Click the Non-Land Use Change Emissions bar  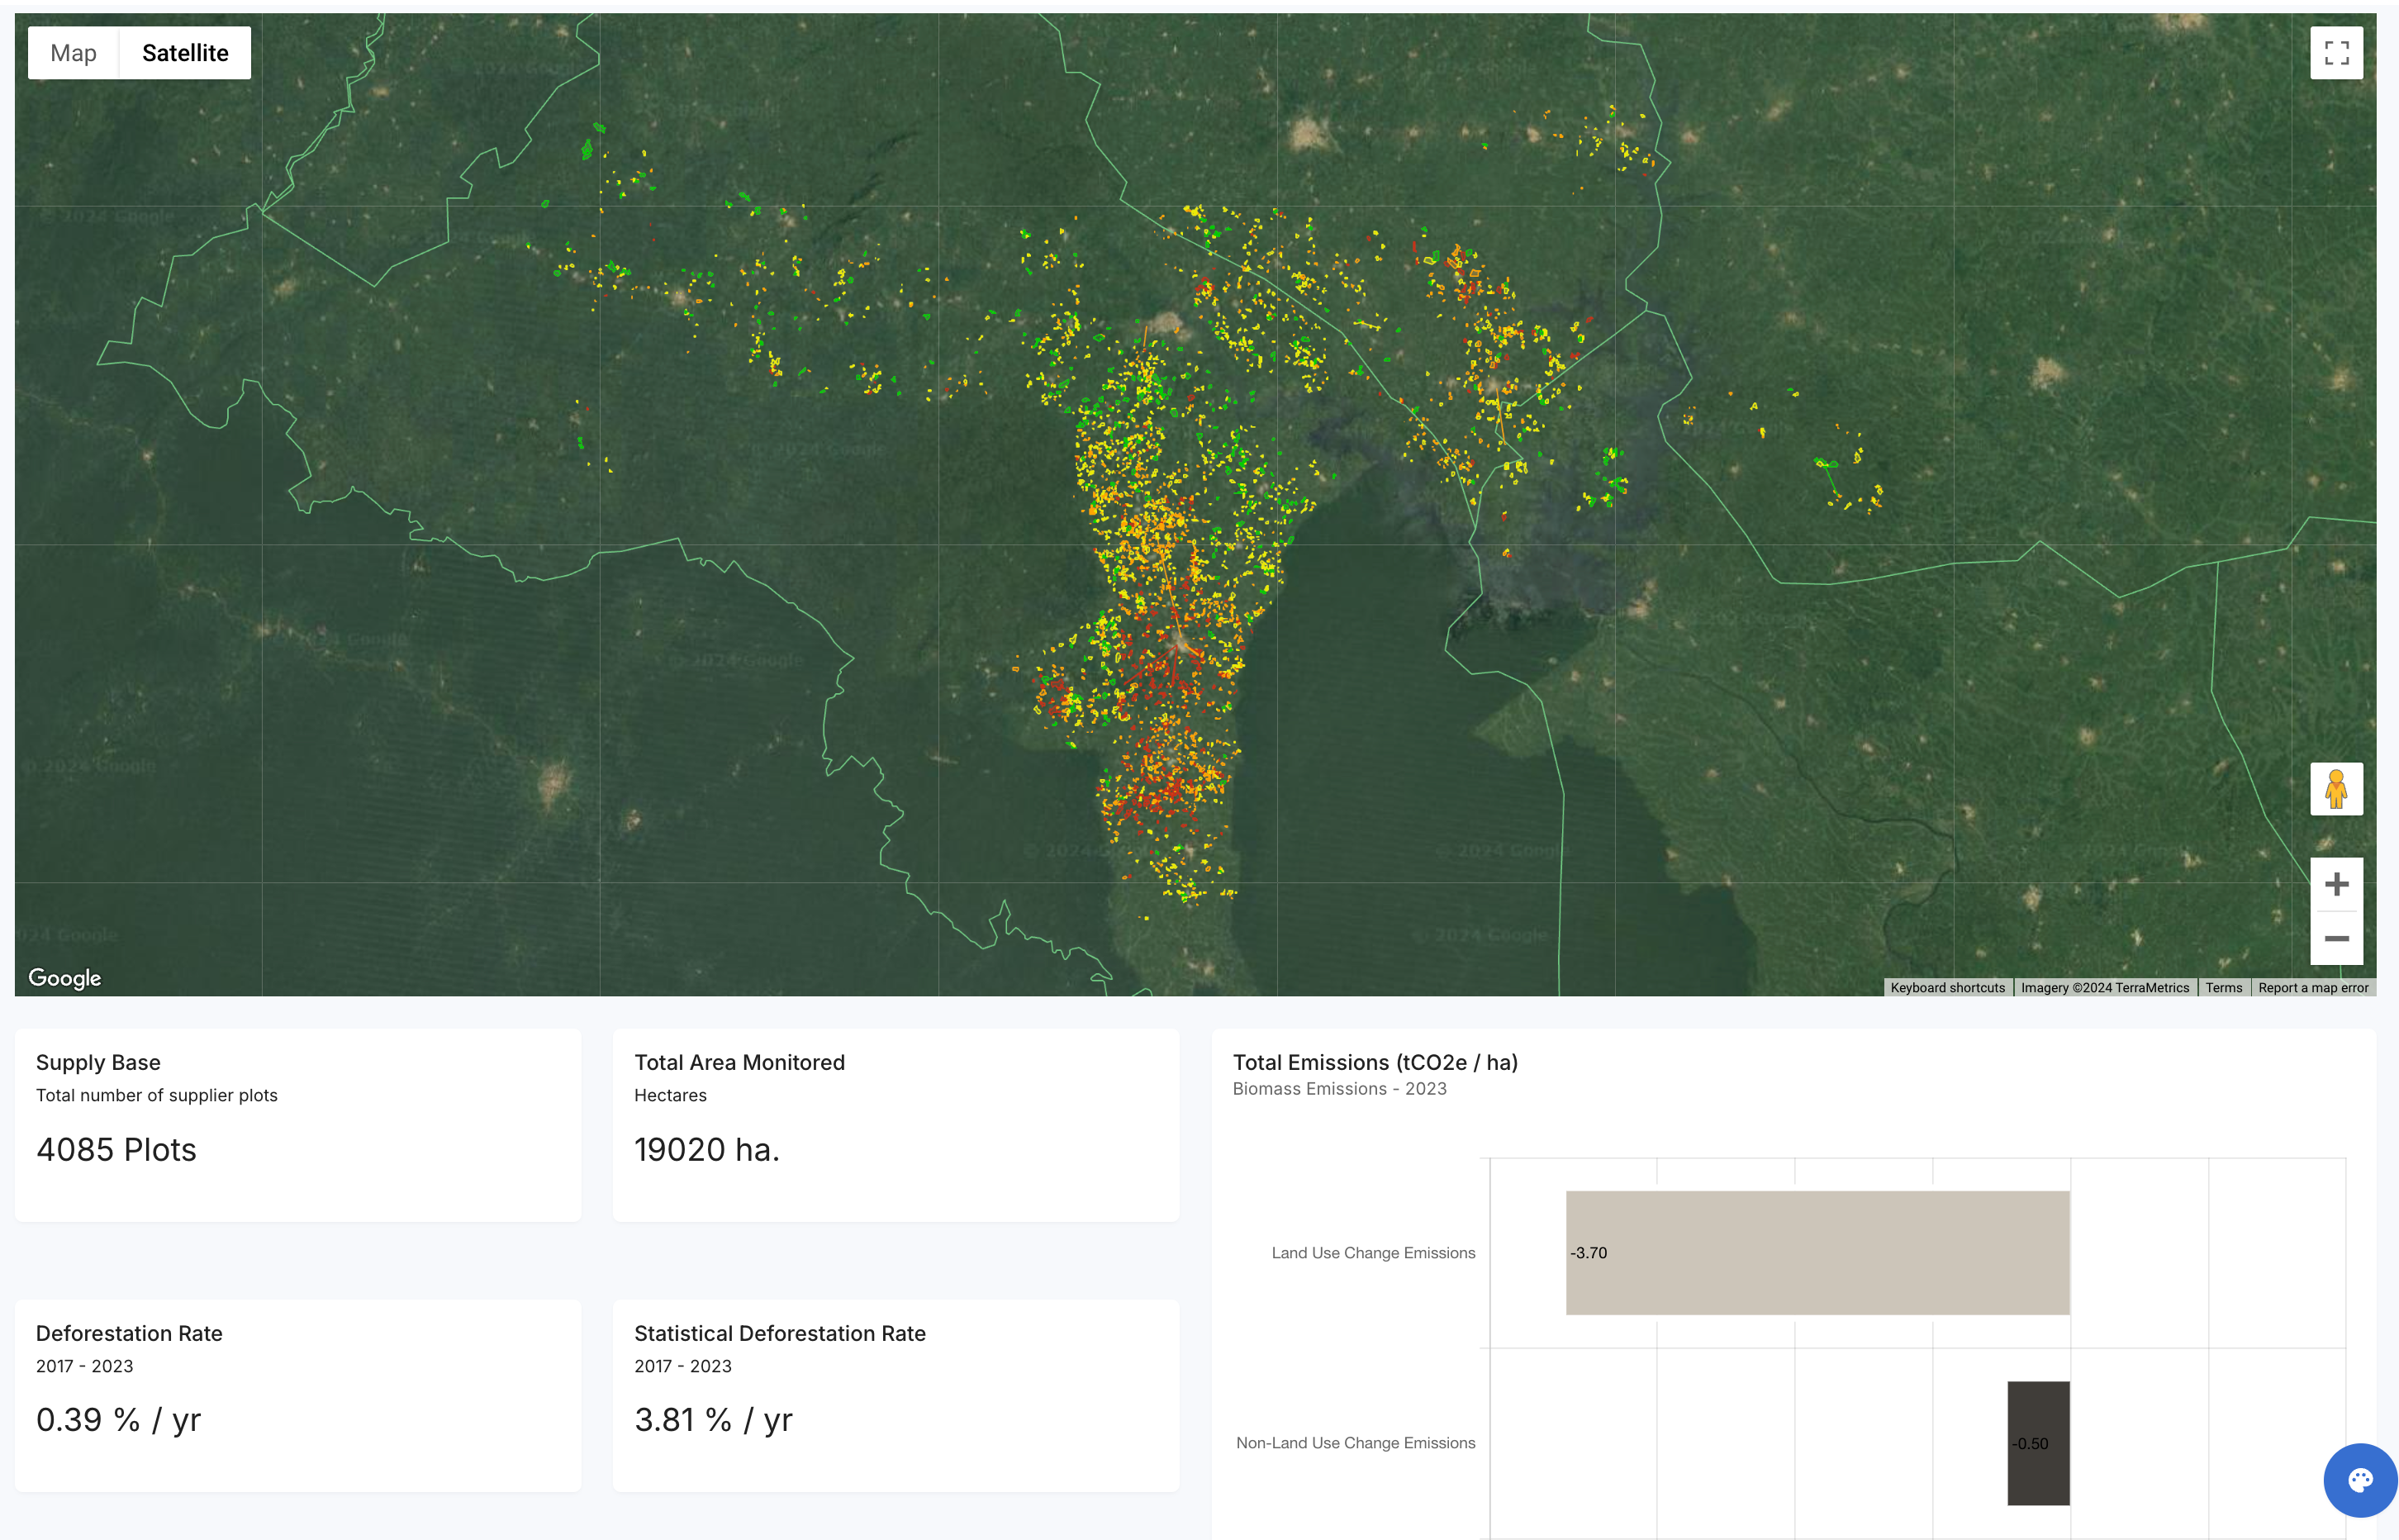pyautogui.click(x=2038, y=1442)
